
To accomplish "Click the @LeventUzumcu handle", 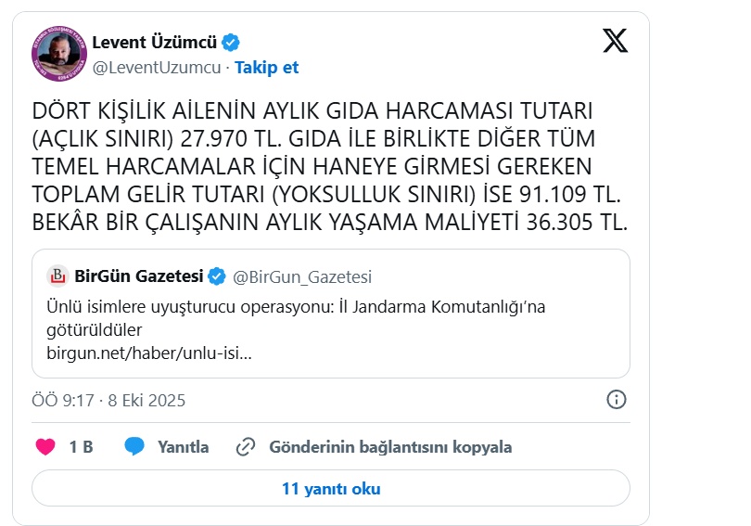I will point(157,68).
